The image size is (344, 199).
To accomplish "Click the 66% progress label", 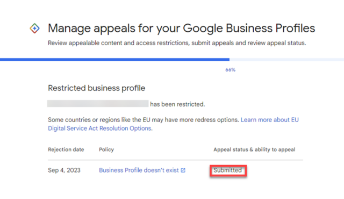I will click(231, 70).
